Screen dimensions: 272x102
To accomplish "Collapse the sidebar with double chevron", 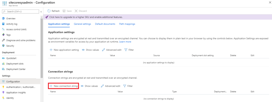I will click(x=41, y=12).
